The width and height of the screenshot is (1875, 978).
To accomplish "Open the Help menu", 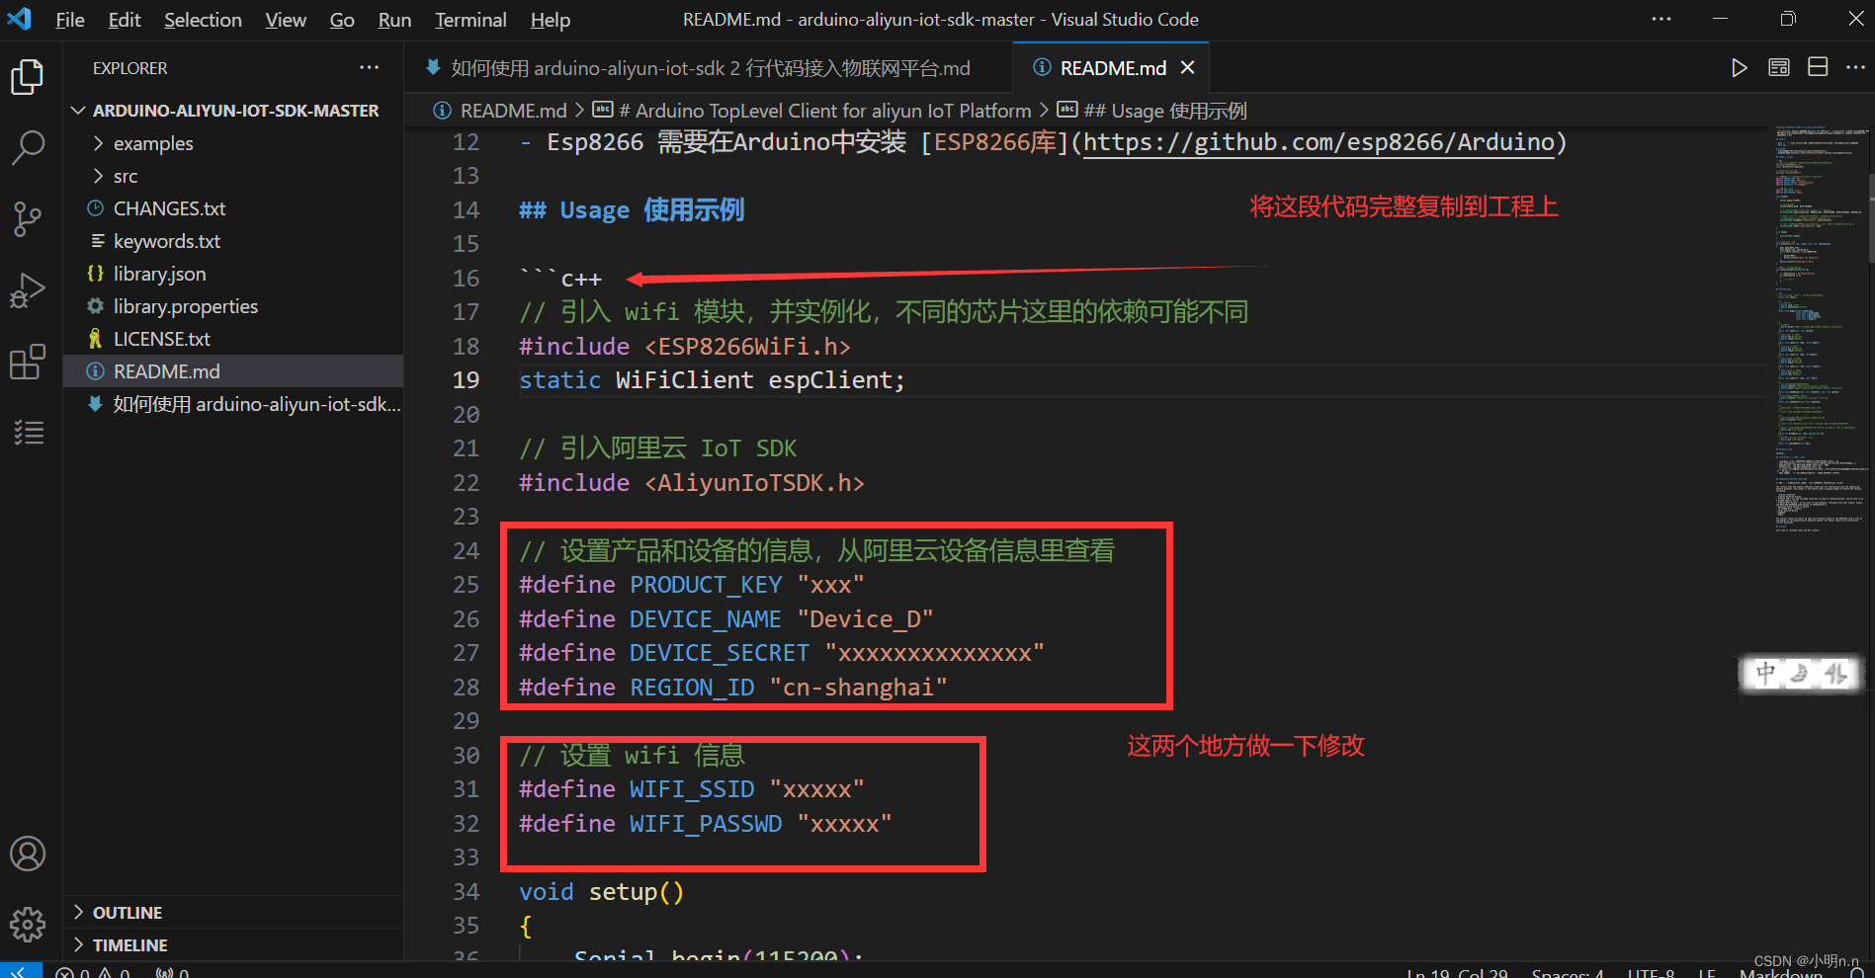I will [551, 20].
